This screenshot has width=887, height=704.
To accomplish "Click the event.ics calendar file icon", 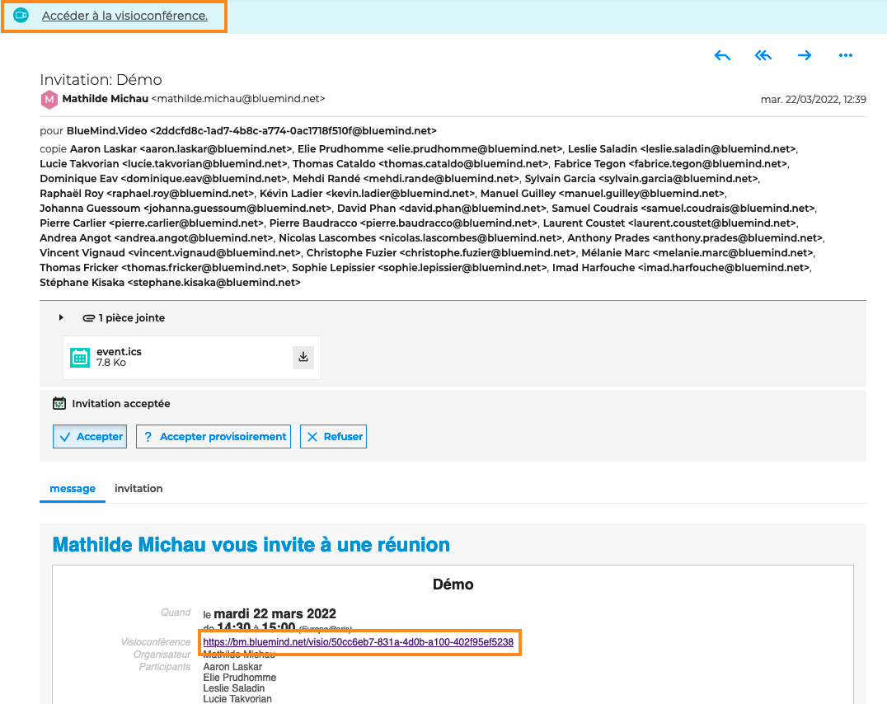I will [x=80, y=357].
